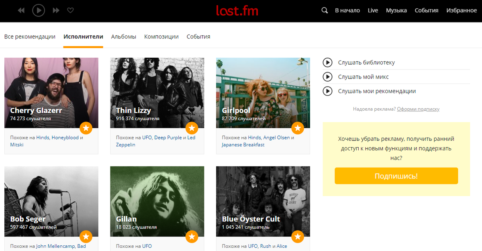This screenshot has height=251, width=482.
Task: Click the Girlpool artist name
Action: (236, 110)
